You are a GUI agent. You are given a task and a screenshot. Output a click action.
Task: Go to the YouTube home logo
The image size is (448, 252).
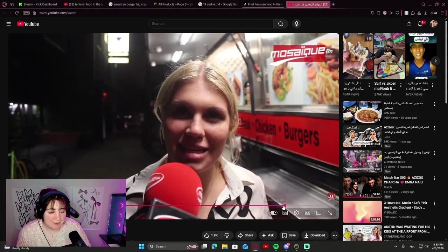28,24
